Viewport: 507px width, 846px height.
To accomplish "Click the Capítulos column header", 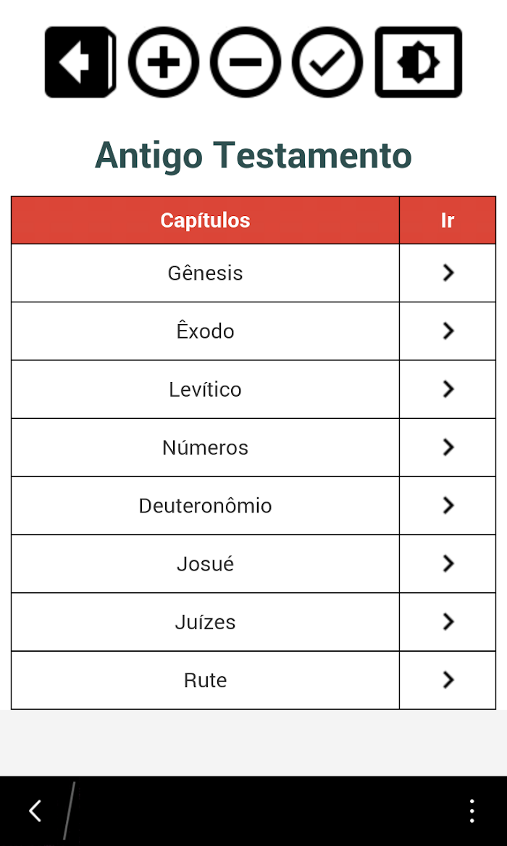I will pyautogui.click(x=205, y=220).
